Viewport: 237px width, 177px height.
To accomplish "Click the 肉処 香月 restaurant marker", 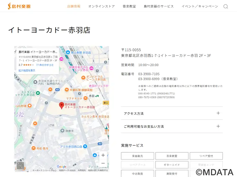I will (33, 148).
